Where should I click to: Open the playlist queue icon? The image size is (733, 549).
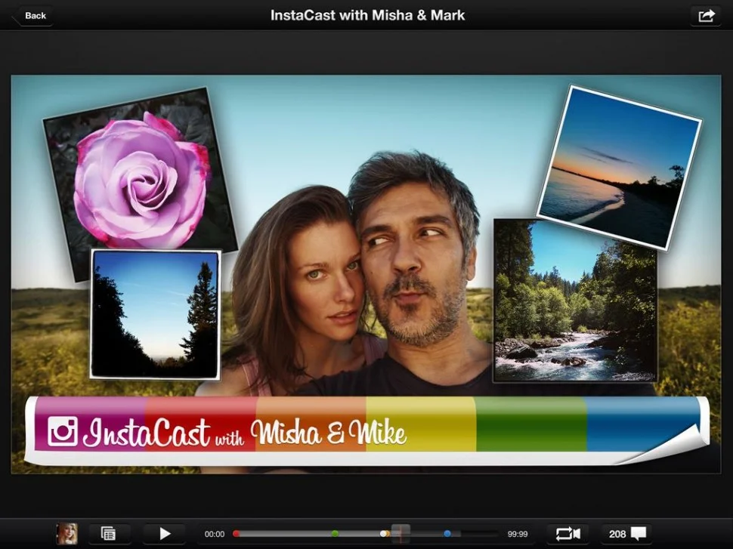109,534
